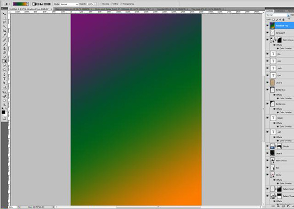
Task: Toggle the Dither checkbox
Action: pos(112,4)
